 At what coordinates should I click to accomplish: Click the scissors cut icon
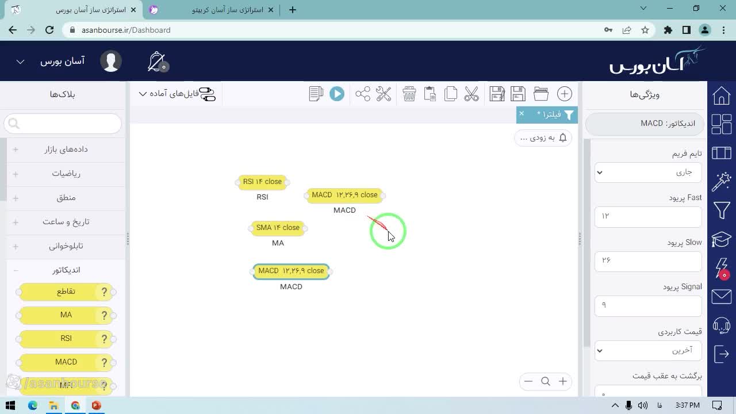pos(471,94)
